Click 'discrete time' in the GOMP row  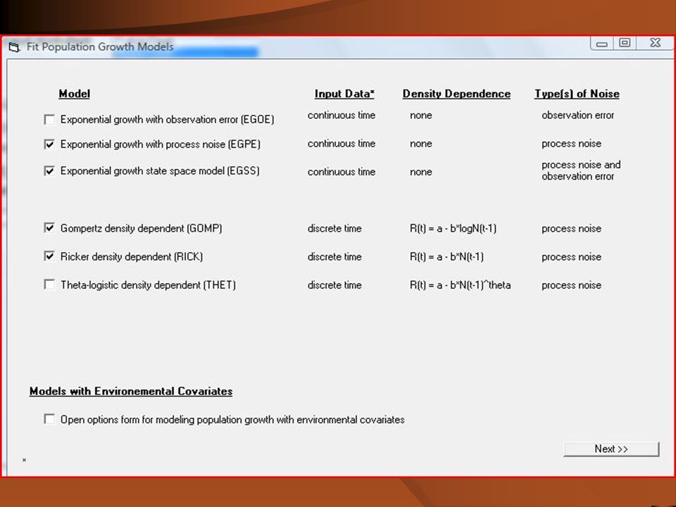[334, 228]
